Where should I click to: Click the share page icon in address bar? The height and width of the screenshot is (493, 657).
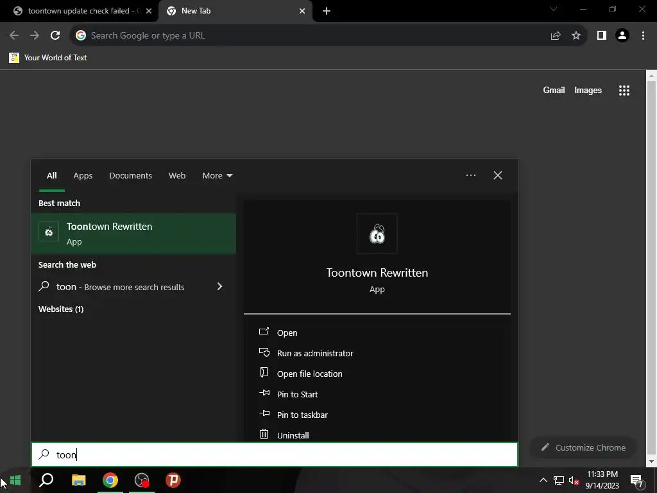(x=556, y=36)
